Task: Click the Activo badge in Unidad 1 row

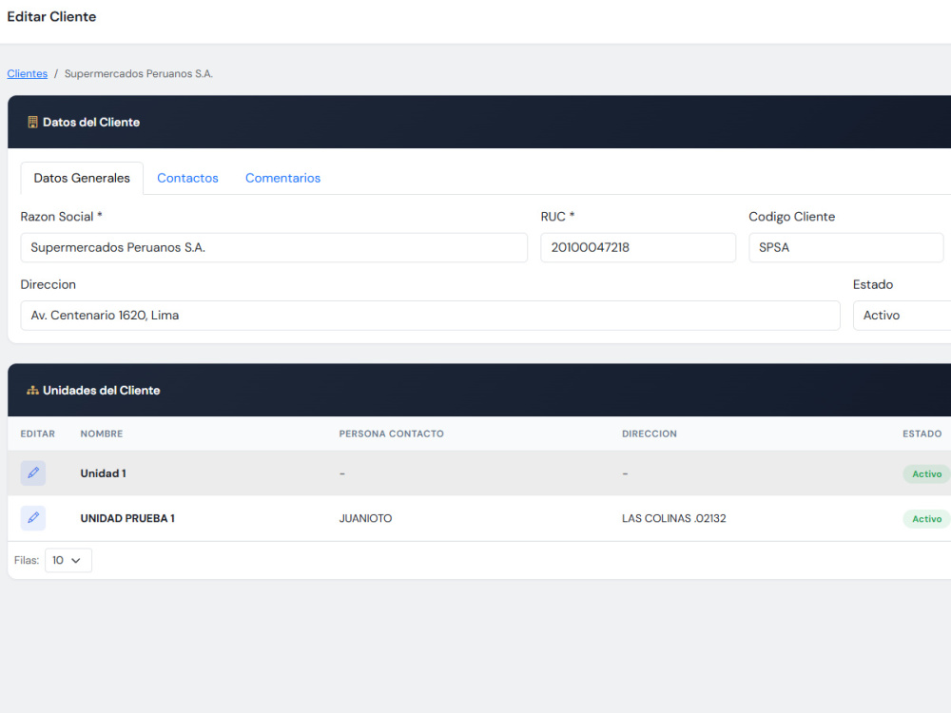Action: [x=926, y=474]
